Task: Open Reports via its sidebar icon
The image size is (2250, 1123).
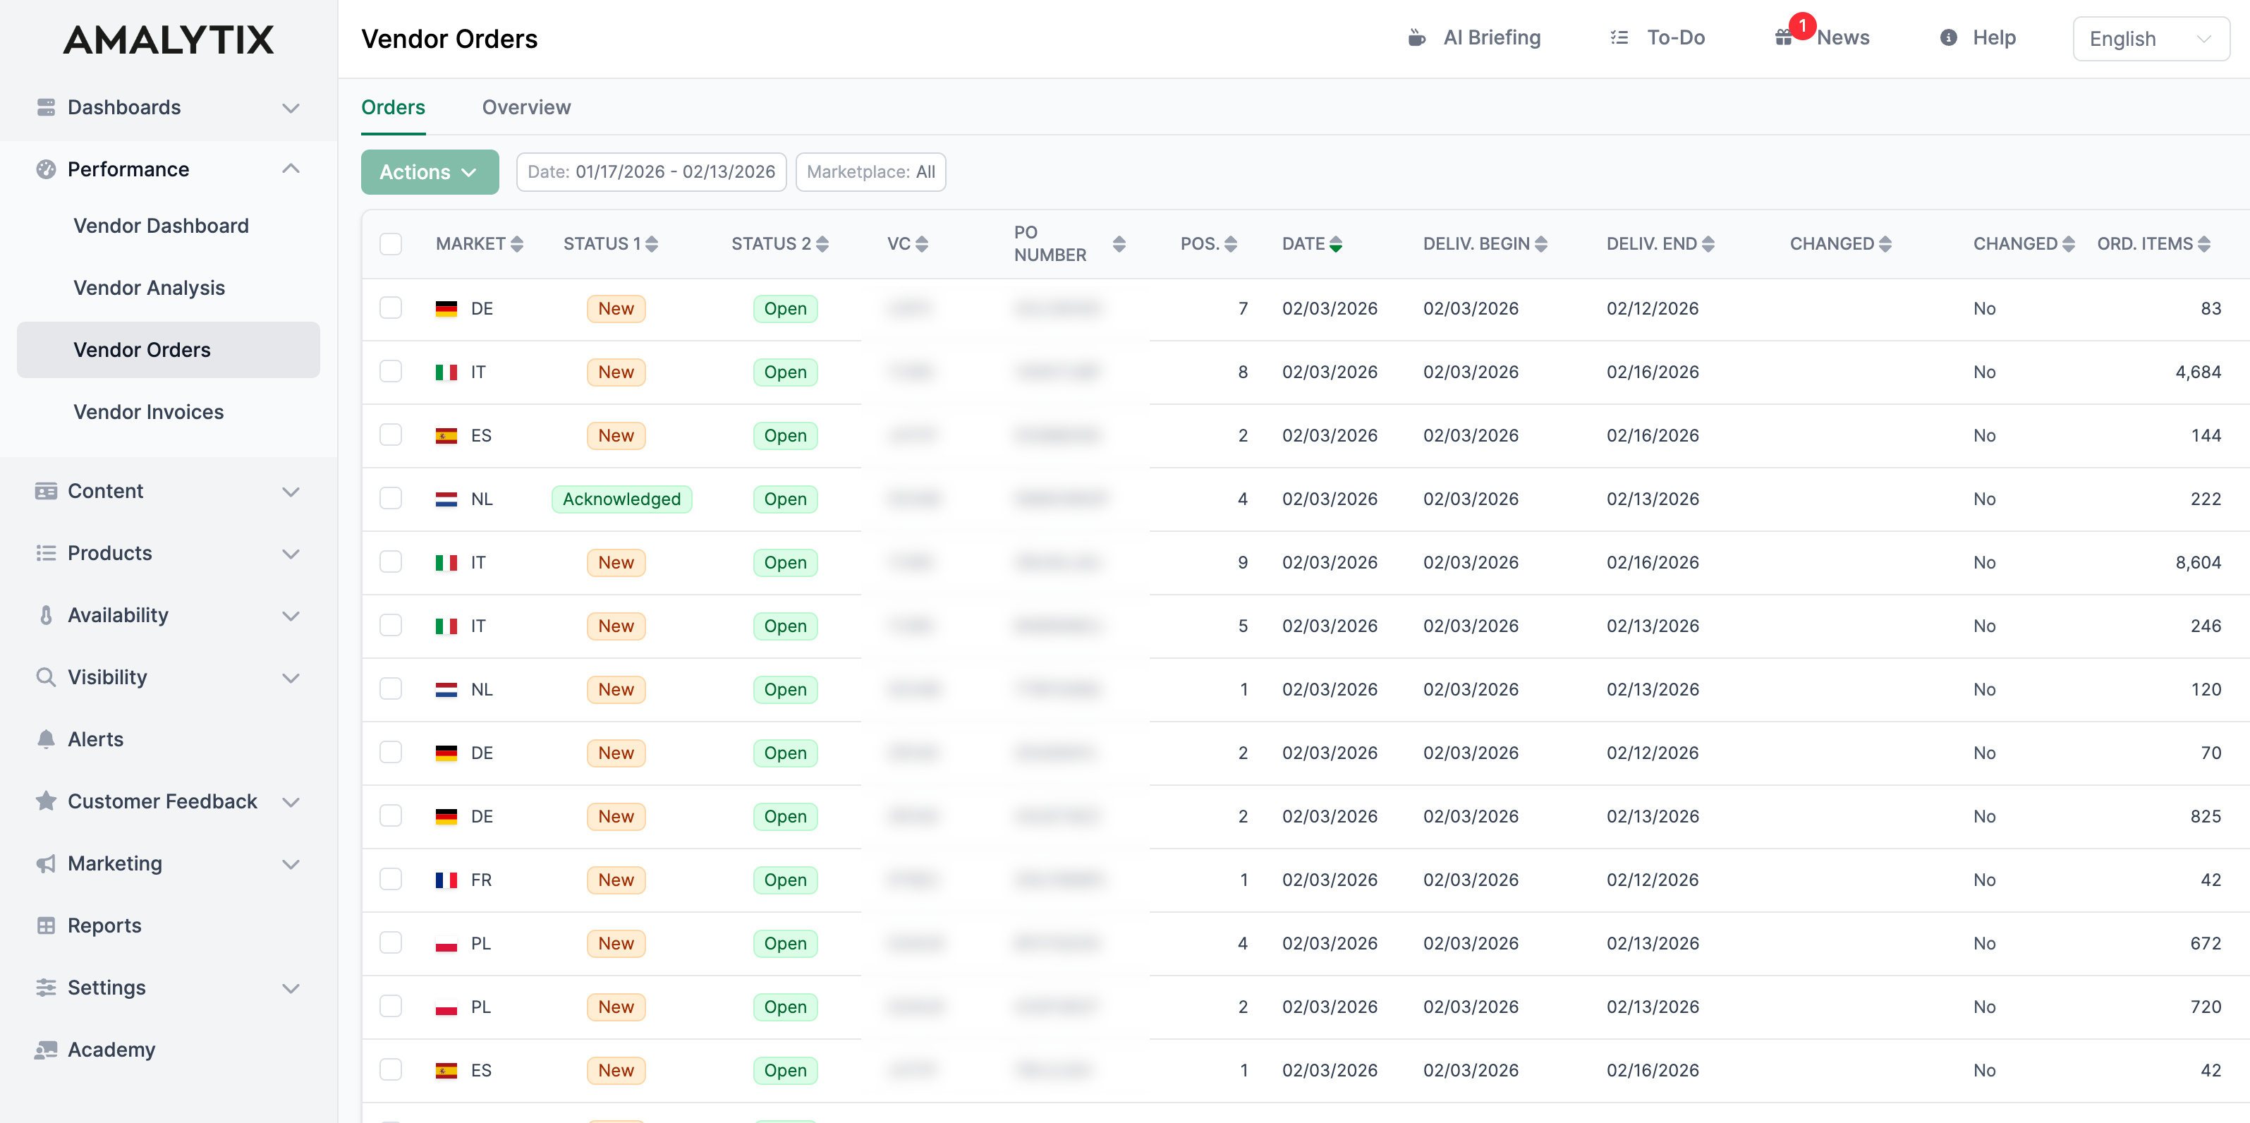Action: (x=45, y=925)
